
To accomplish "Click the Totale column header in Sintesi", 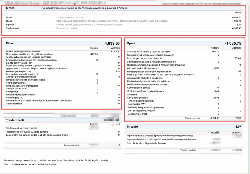I will click(238, 13).
